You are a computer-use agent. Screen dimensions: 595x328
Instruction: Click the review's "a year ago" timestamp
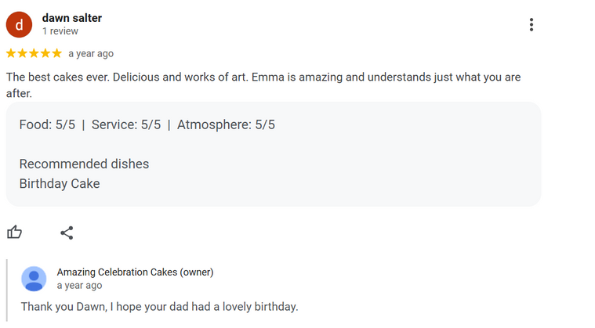point(91,54)
